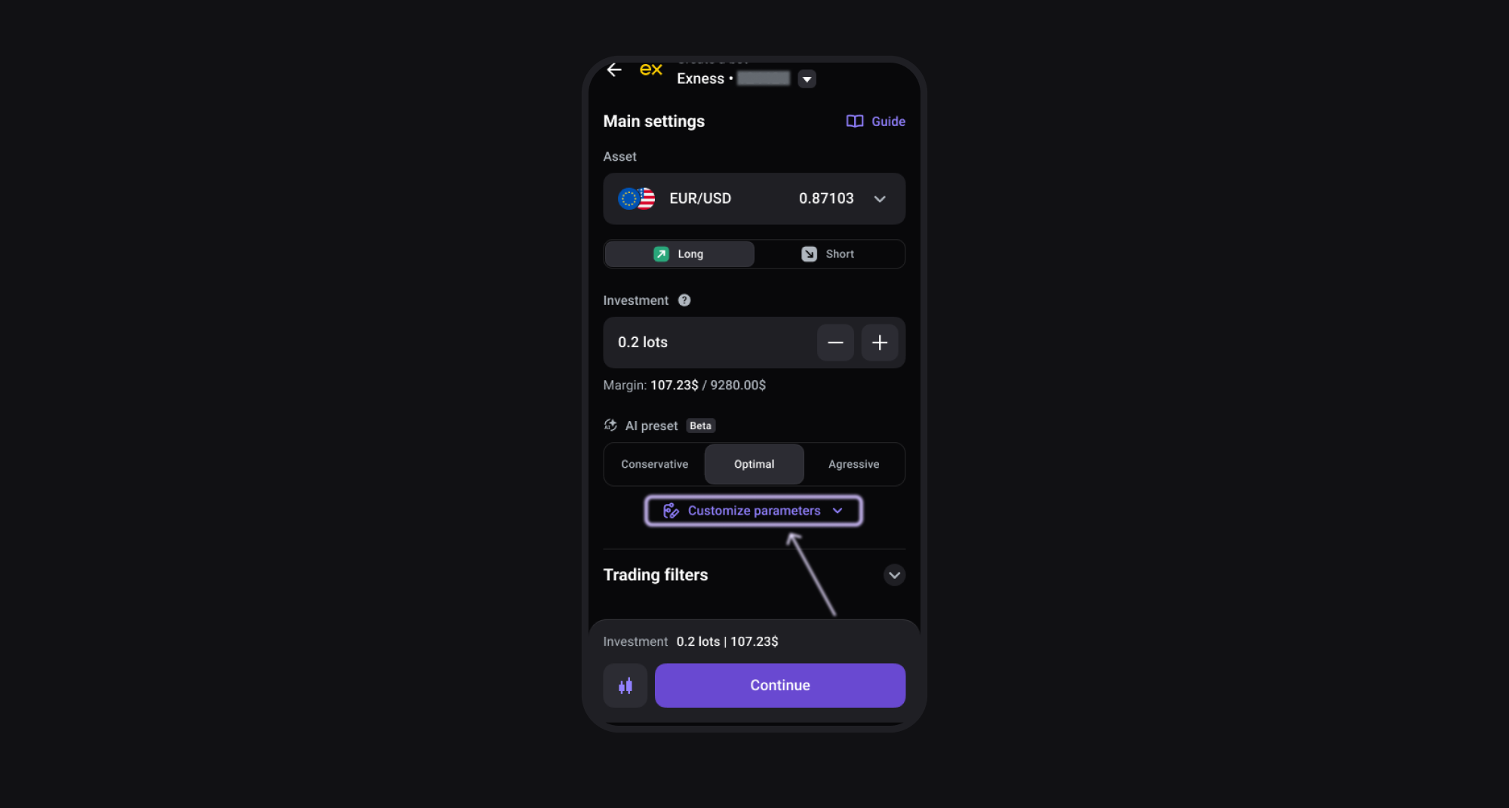The height and width of the screenshot is (808, 1509).
Task: Expand the Trading filters section
Action: pos(894,575)
